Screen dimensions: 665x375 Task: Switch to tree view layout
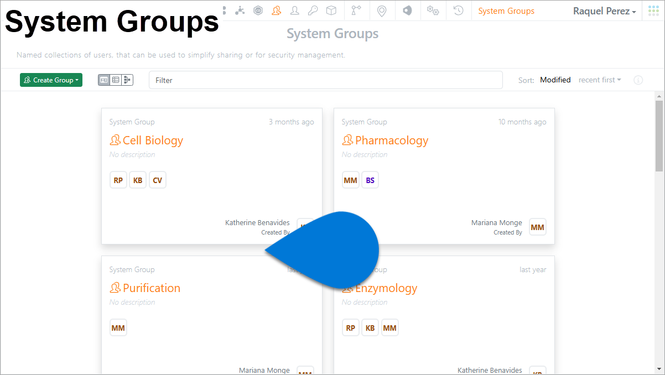pyautogui.click(x=127, y=80)
